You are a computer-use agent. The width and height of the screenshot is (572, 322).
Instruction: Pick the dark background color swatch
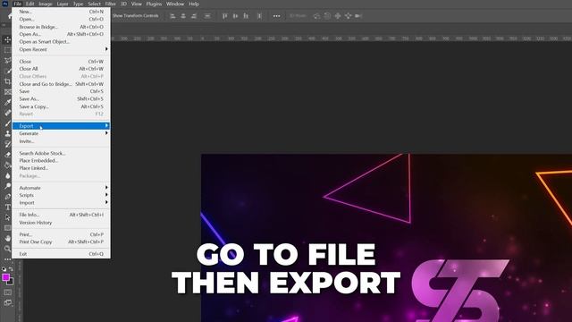pos(11,282)
